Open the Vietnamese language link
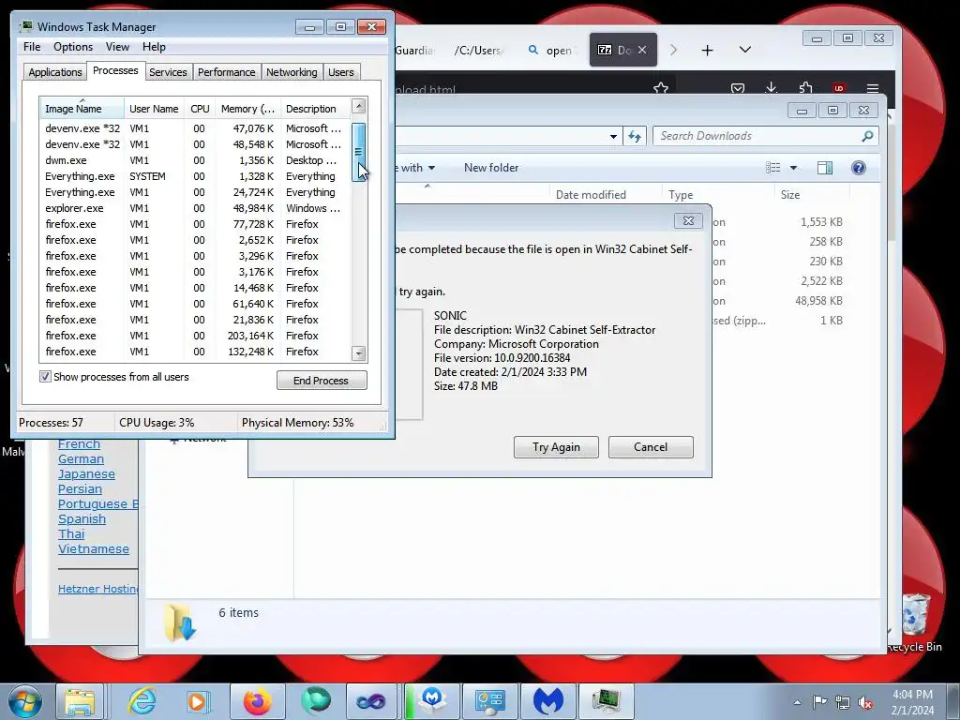The width and height of the screenshot is (960, 720). click(x=94, y=549)
